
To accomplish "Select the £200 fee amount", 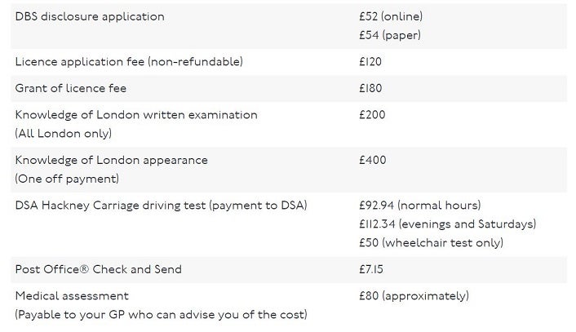I will coord(372,115).
